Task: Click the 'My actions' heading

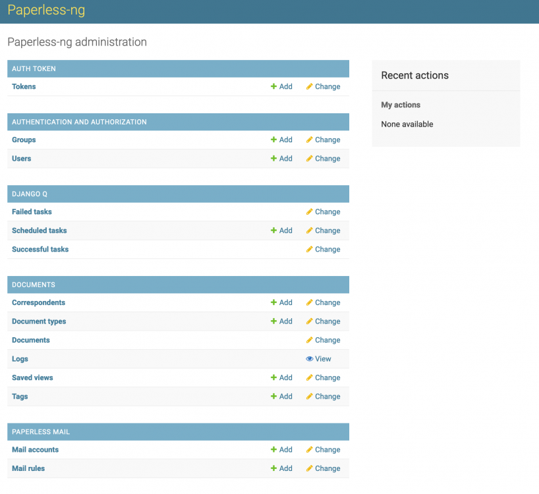Action: [401, 105]
